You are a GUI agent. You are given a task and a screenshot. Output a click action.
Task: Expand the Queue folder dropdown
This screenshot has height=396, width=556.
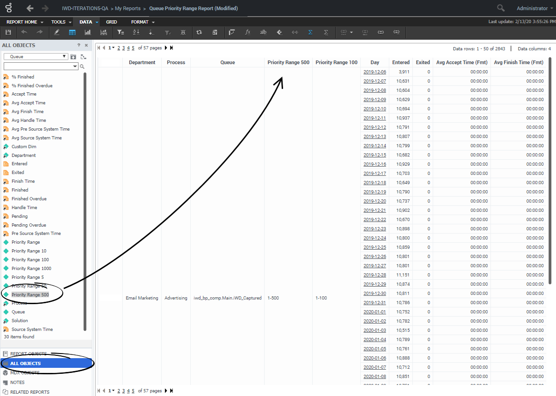(64, 57)
